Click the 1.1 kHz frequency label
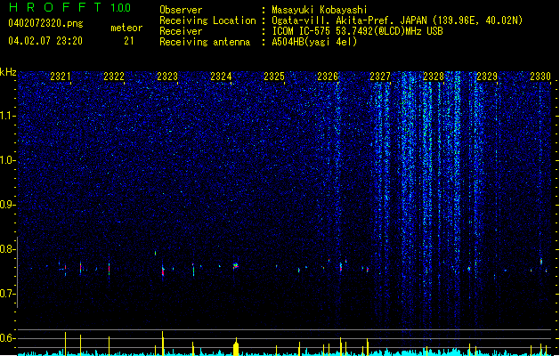 point(8,116)
